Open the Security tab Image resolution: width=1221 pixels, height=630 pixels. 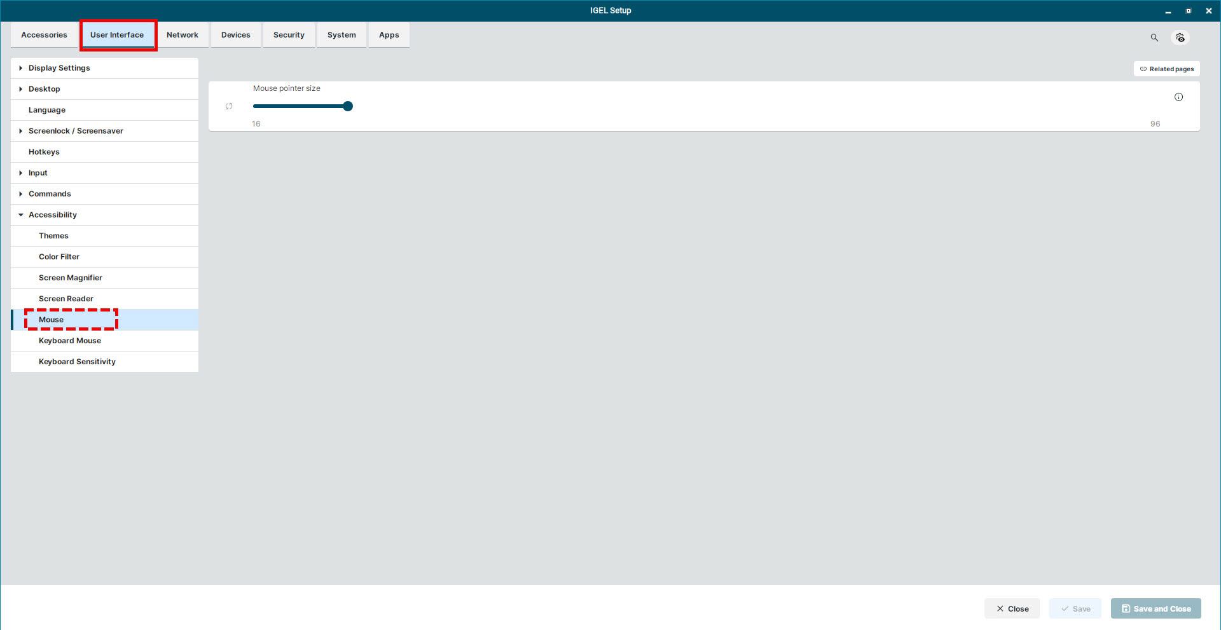pyautogui.click(x=289, y=35)
